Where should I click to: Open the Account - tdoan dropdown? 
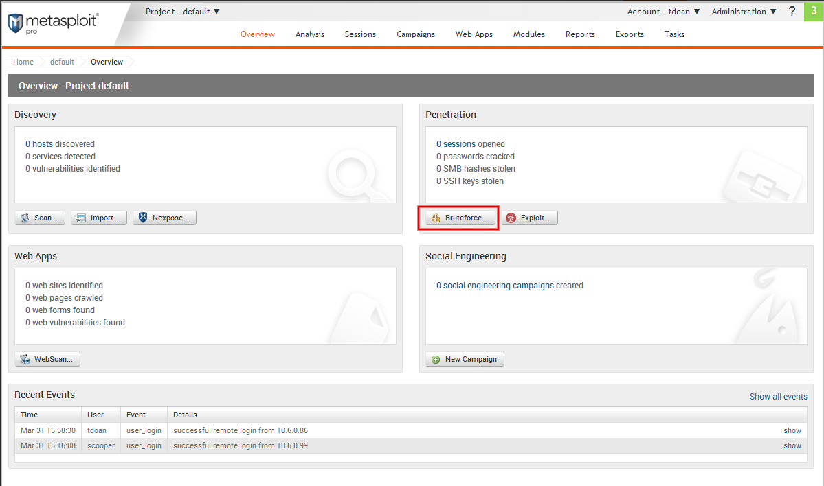(663, 12)
